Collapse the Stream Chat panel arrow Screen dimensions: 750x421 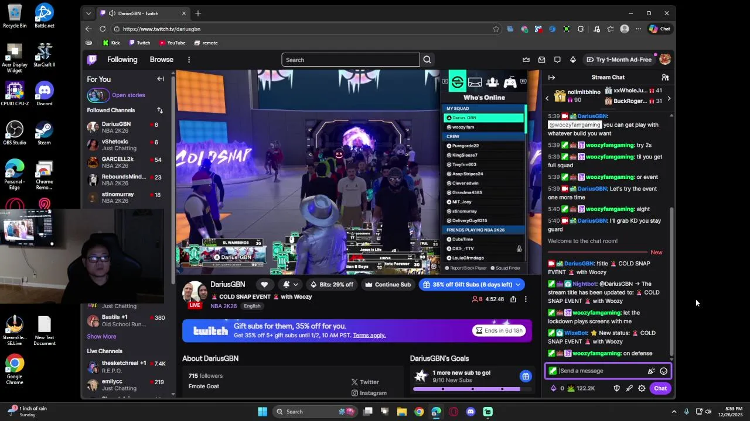pos(551,77)
